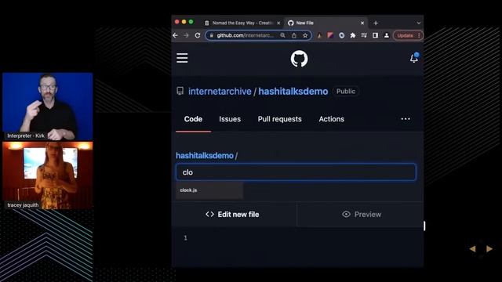Viewport: 502px width, 282px height.
Task: Click the hashitalksdemo breadcrumb link
Action: click(x=205, y=156)
